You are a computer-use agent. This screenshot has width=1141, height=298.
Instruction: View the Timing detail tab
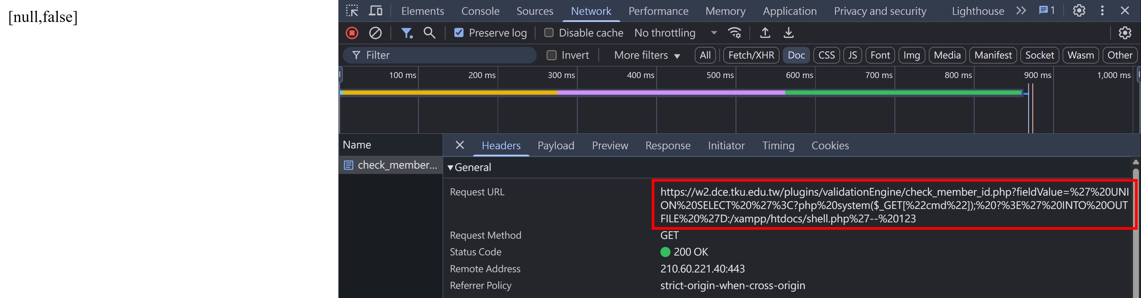click(778, 145)
